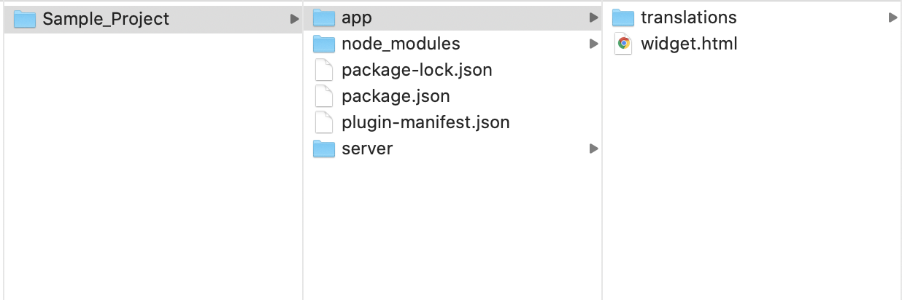Click the node_modules folder icon
Image resolution: width=902 pixels, height=300 pixels.
coord(323,44)
